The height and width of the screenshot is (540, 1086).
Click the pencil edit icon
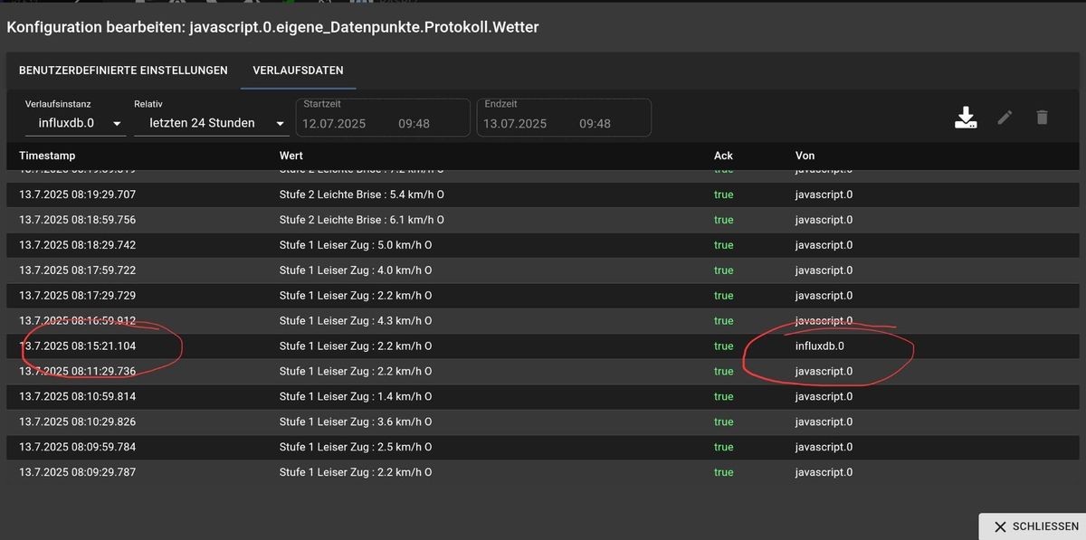1005,118
